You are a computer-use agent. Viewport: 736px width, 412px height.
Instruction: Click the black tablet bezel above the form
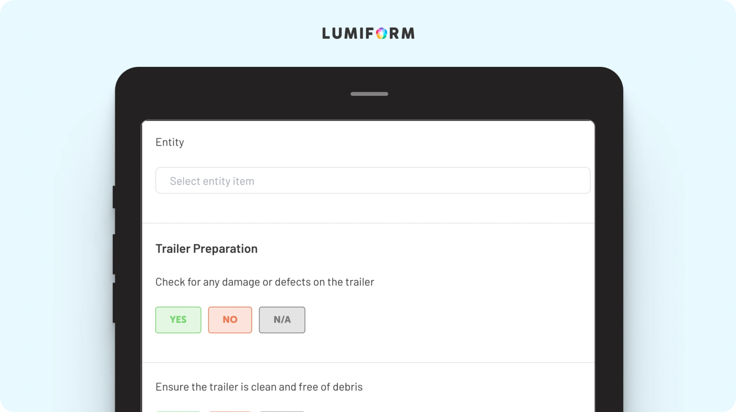tap(252, 97)
